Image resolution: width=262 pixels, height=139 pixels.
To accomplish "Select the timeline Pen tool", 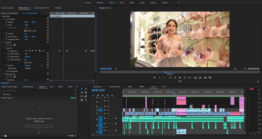I will 86,96.
